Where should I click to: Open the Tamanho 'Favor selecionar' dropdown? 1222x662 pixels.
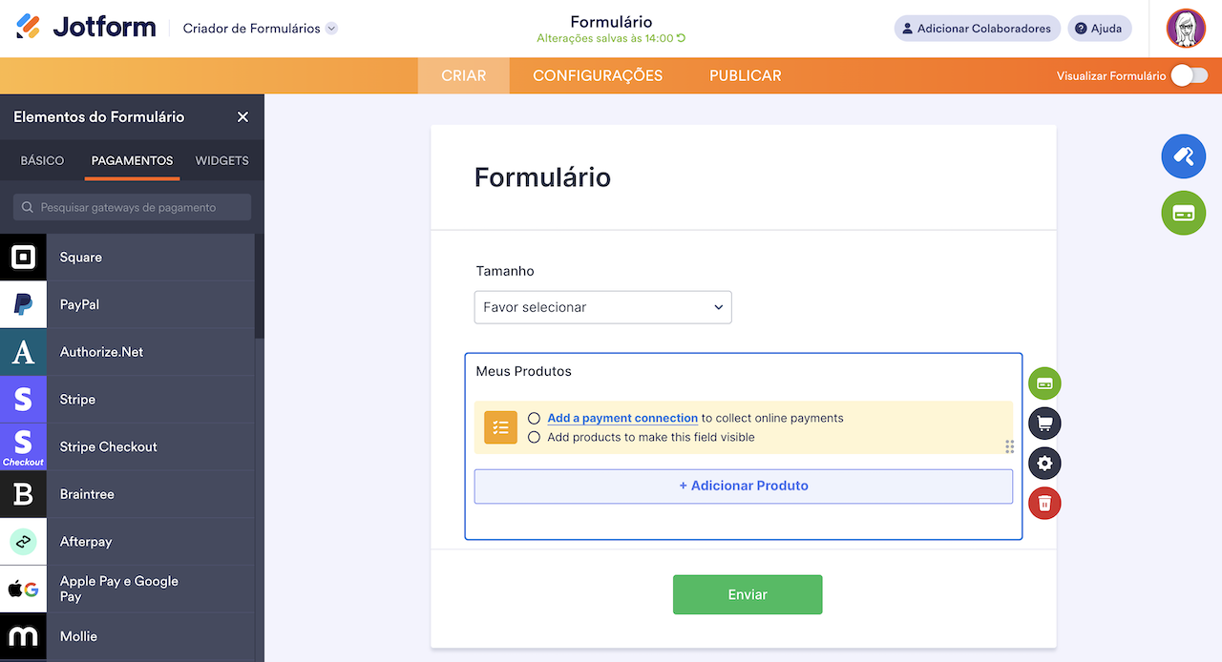point(602,307)
